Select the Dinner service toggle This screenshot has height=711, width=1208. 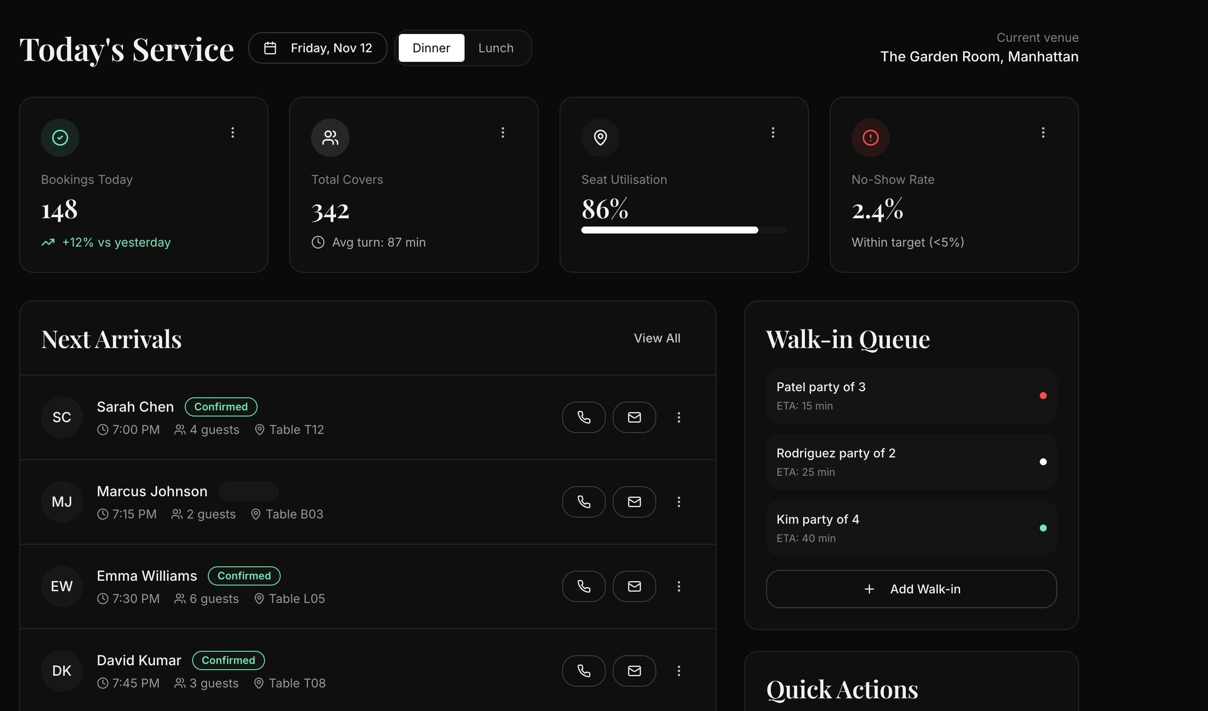pos(431,47)
